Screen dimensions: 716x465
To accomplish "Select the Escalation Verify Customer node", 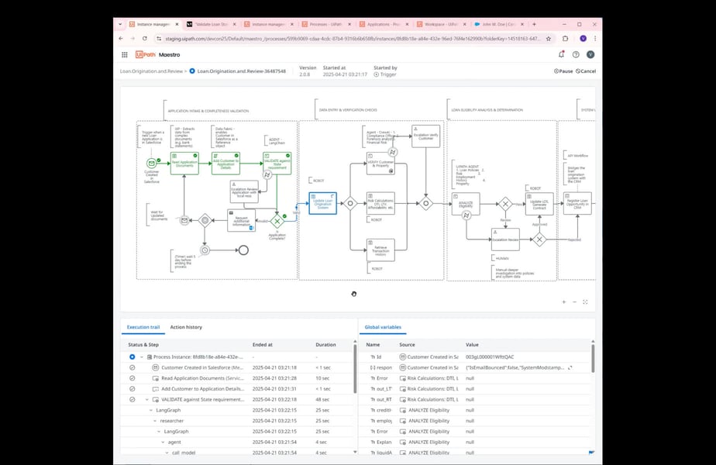I will (425, 136).
